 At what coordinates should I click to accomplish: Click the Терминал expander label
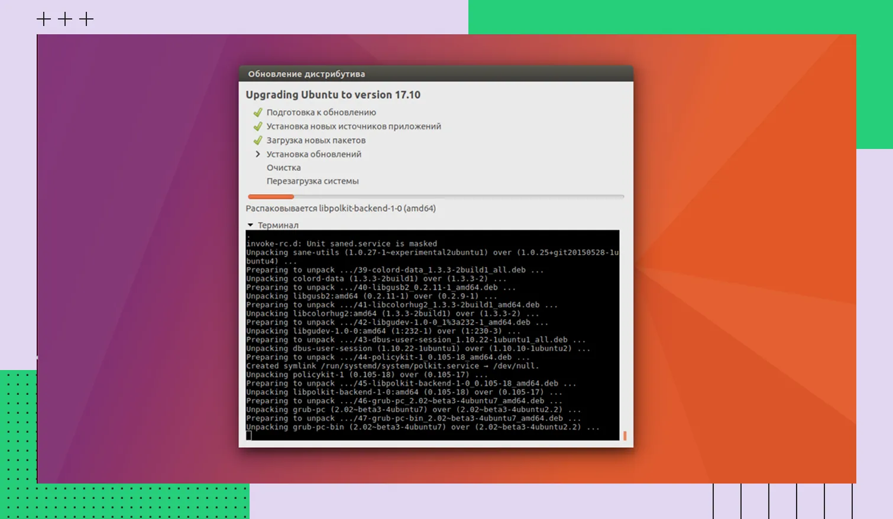tap(278, 225)
